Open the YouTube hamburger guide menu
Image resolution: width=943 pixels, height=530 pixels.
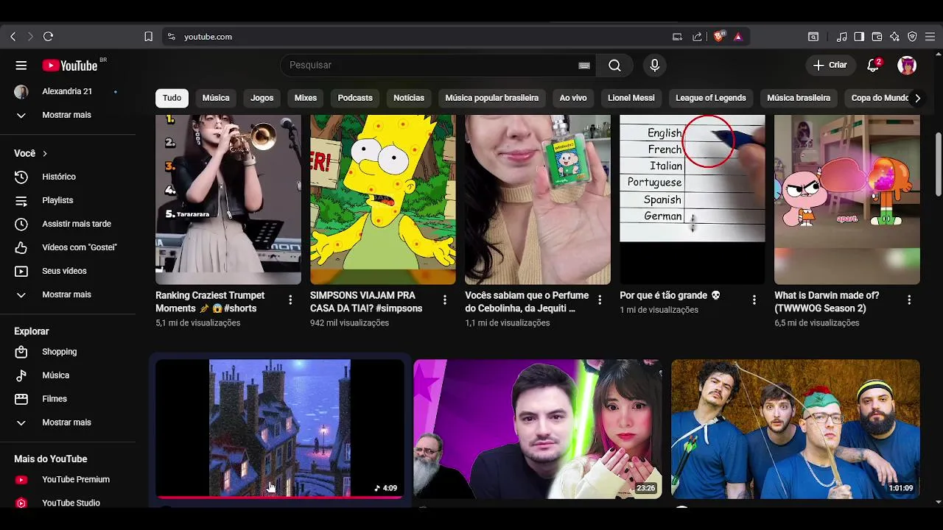pos(21,66)
